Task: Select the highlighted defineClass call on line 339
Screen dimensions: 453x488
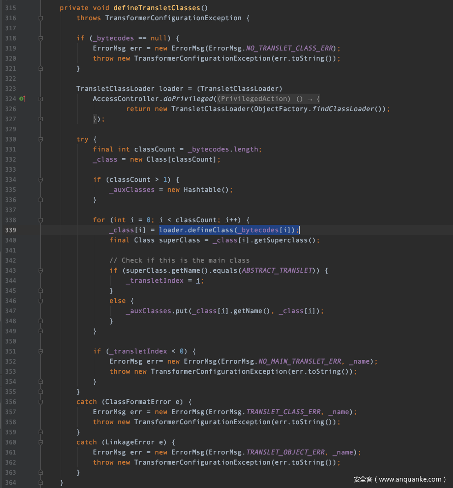Action: coord(229,230)
